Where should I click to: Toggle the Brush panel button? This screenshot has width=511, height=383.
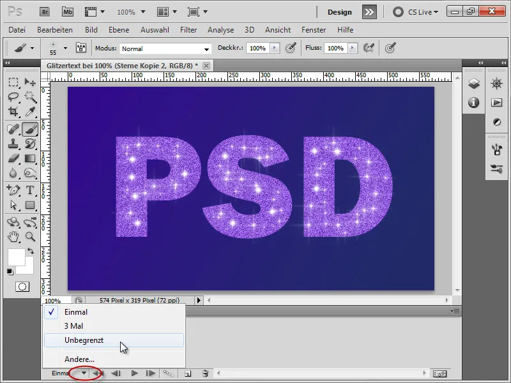coord(81,48)
